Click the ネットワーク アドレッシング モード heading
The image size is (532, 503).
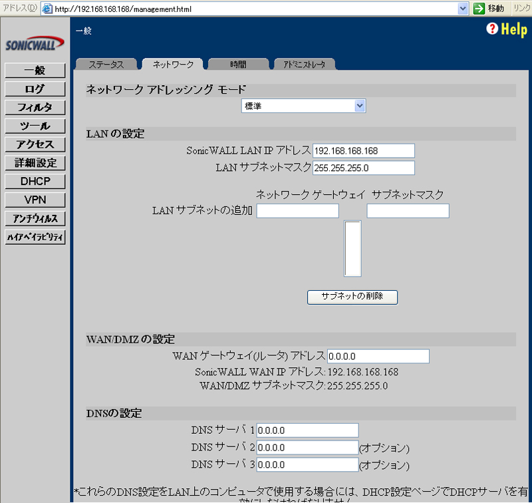coord(166,90)
